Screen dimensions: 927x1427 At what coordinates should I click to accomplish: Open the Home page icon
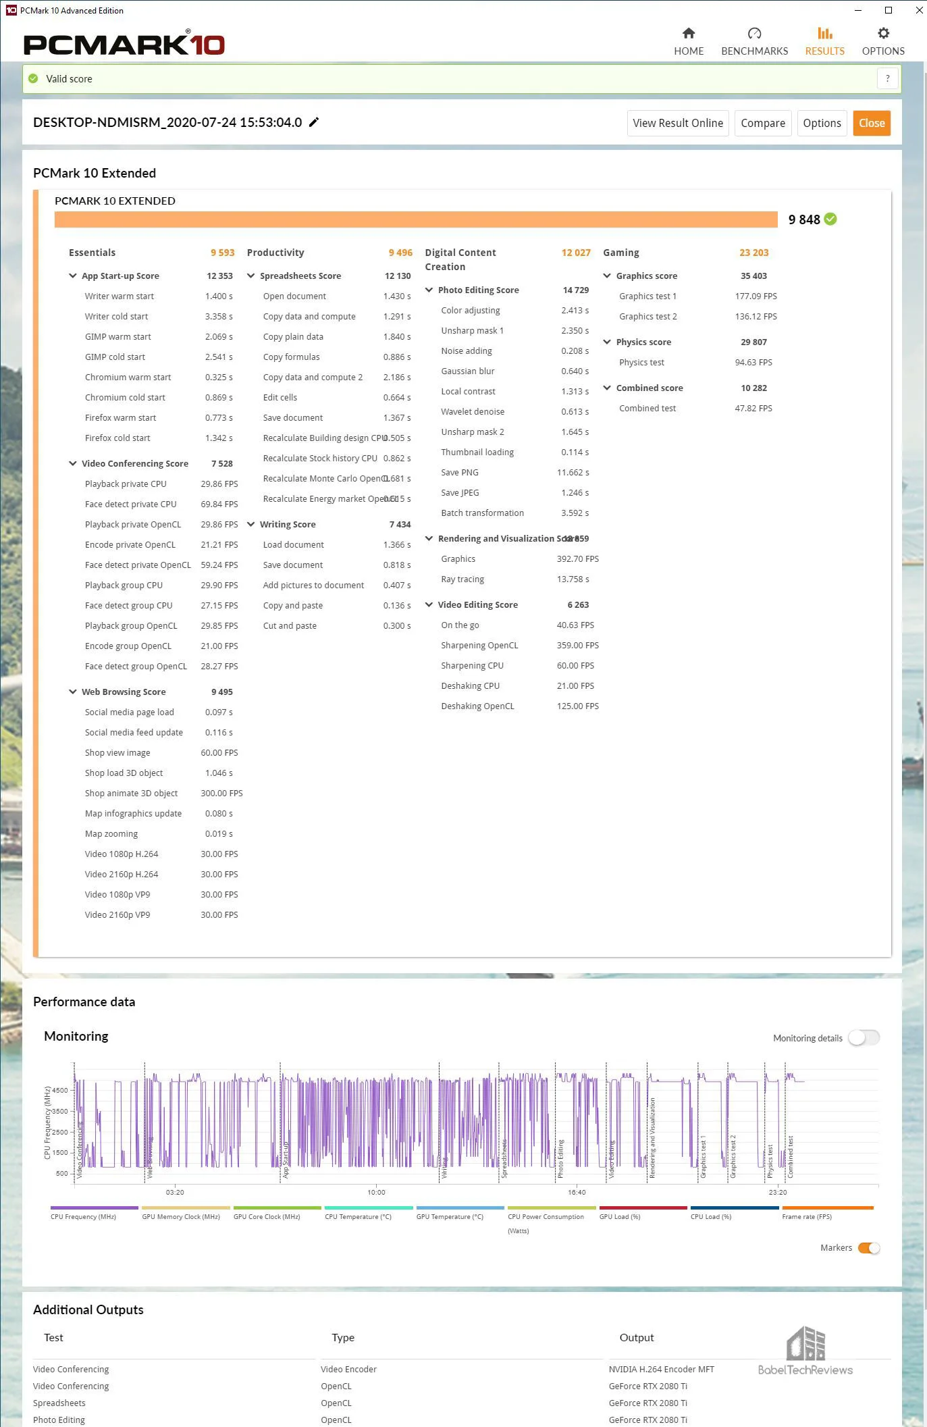[x=689, y=33]
